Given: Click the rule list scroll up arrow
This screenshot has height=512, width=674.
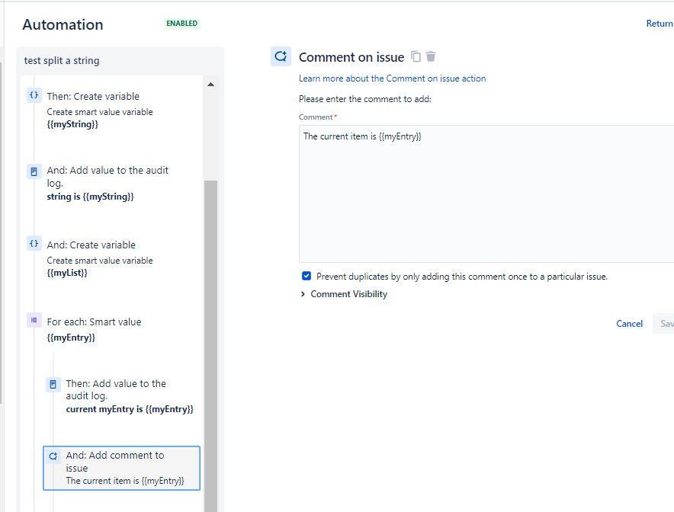Looking at the screenshot, I should 210,84.
